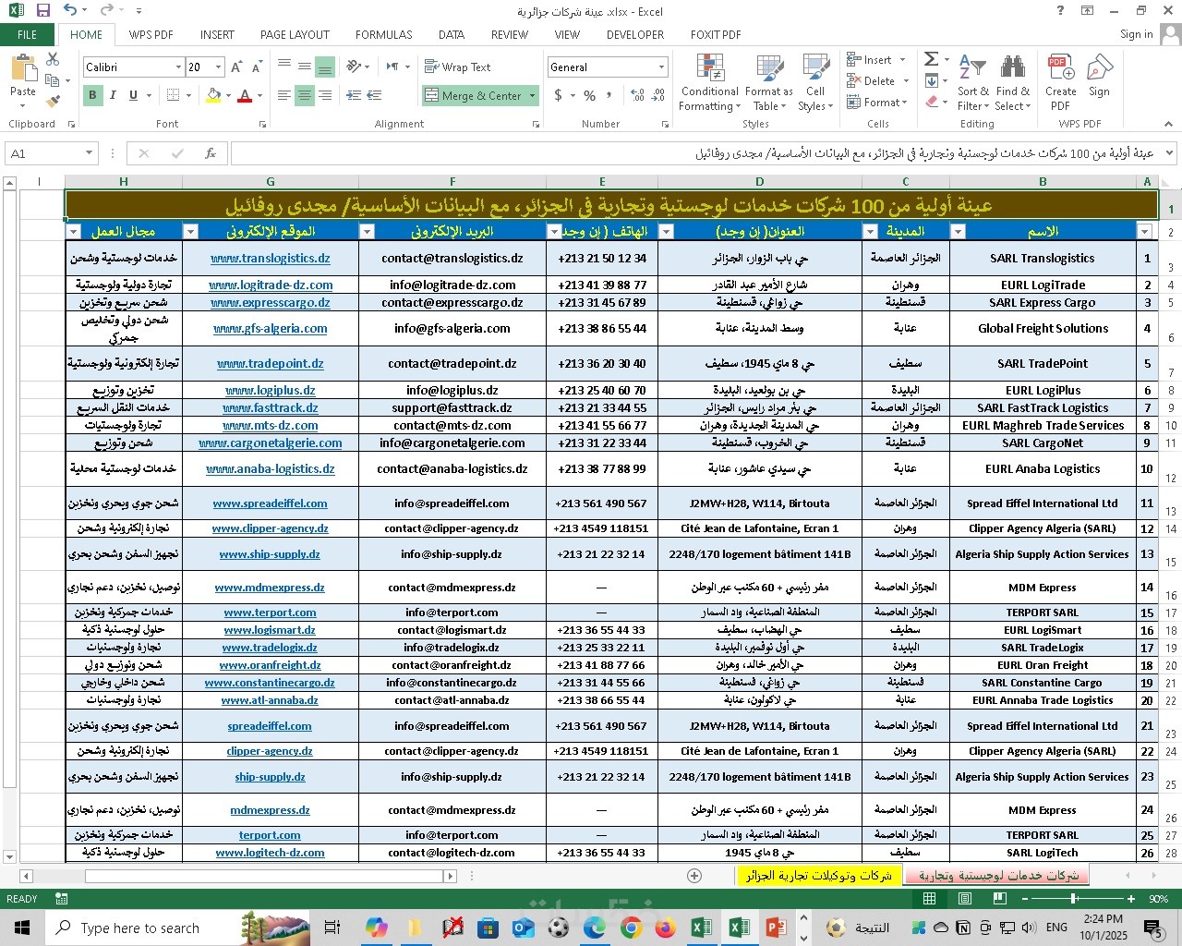The height and width of the screenshot is (946, 1182).
Task: Open PowerPoint from the taskbar
Action: click(774, 928)
